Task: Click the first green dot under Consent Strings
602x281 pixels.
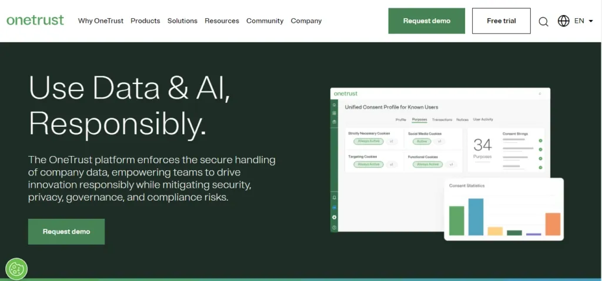Action: tap(541, 141)
